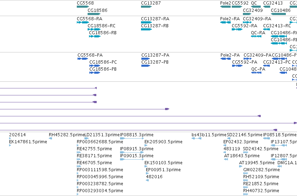This screenshot has height=196, width=297.
Task: Click the CG32409 gene label
Action: [x=253, y=10]
